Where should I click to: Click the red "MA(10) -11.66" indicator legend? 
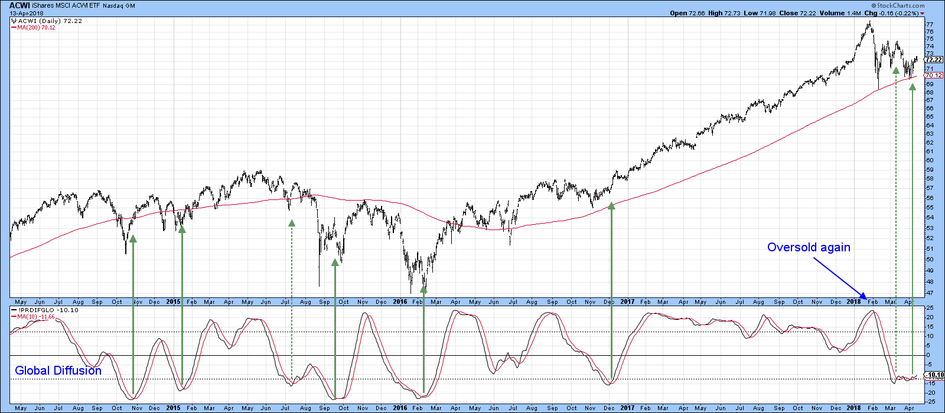pos(34,317)
